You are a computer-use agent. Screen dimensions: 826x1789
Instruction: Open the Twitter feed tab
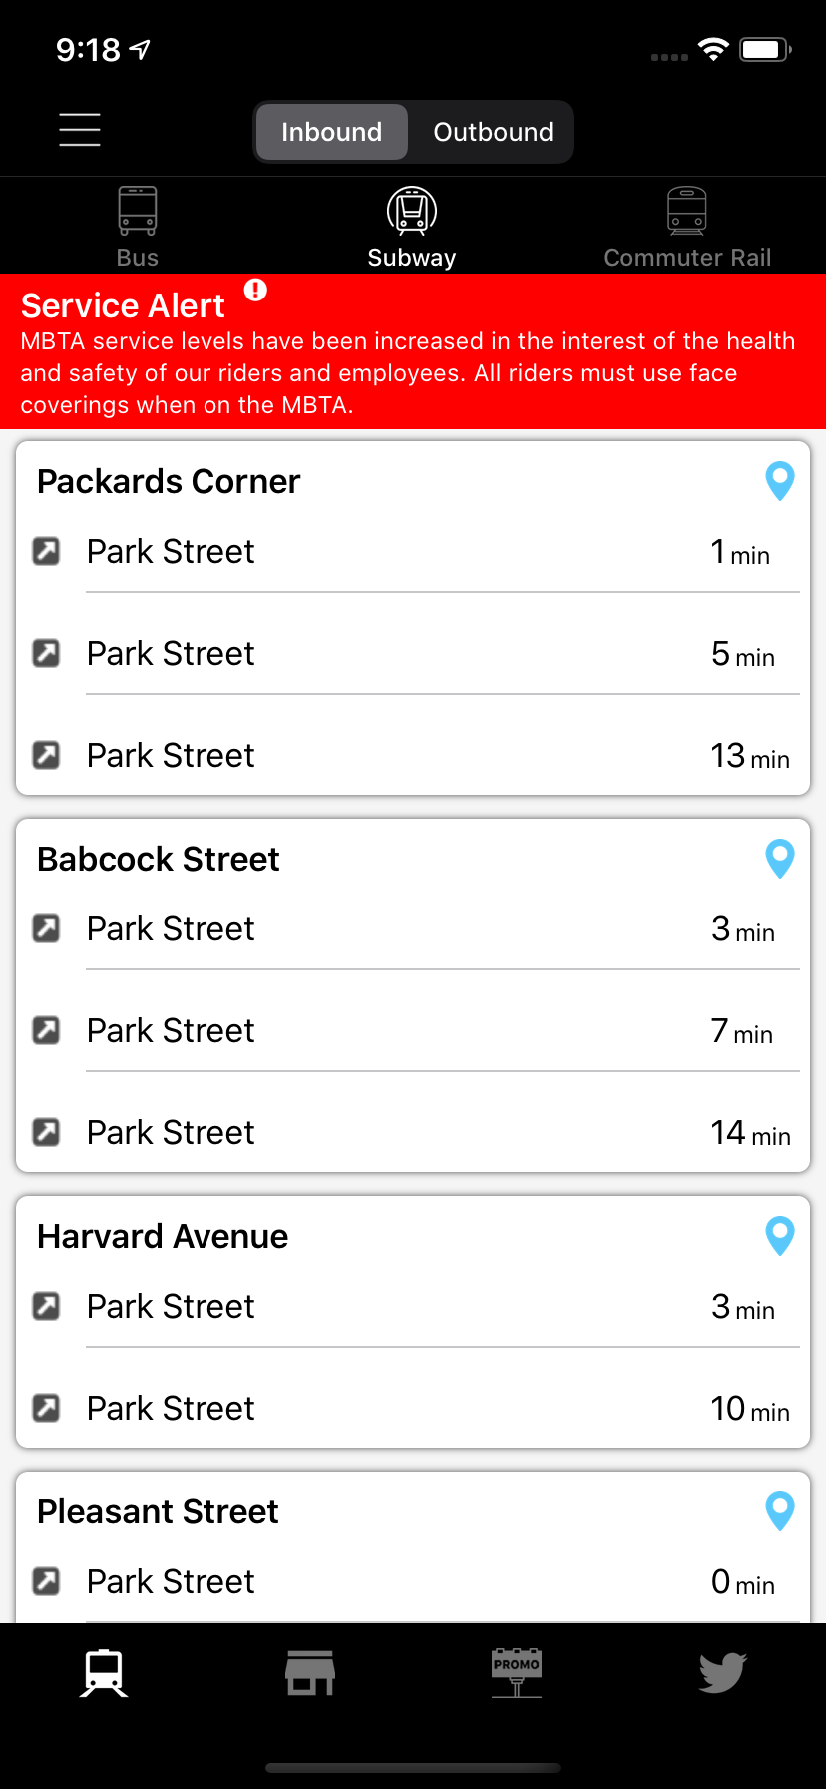tap(723, 1672)
